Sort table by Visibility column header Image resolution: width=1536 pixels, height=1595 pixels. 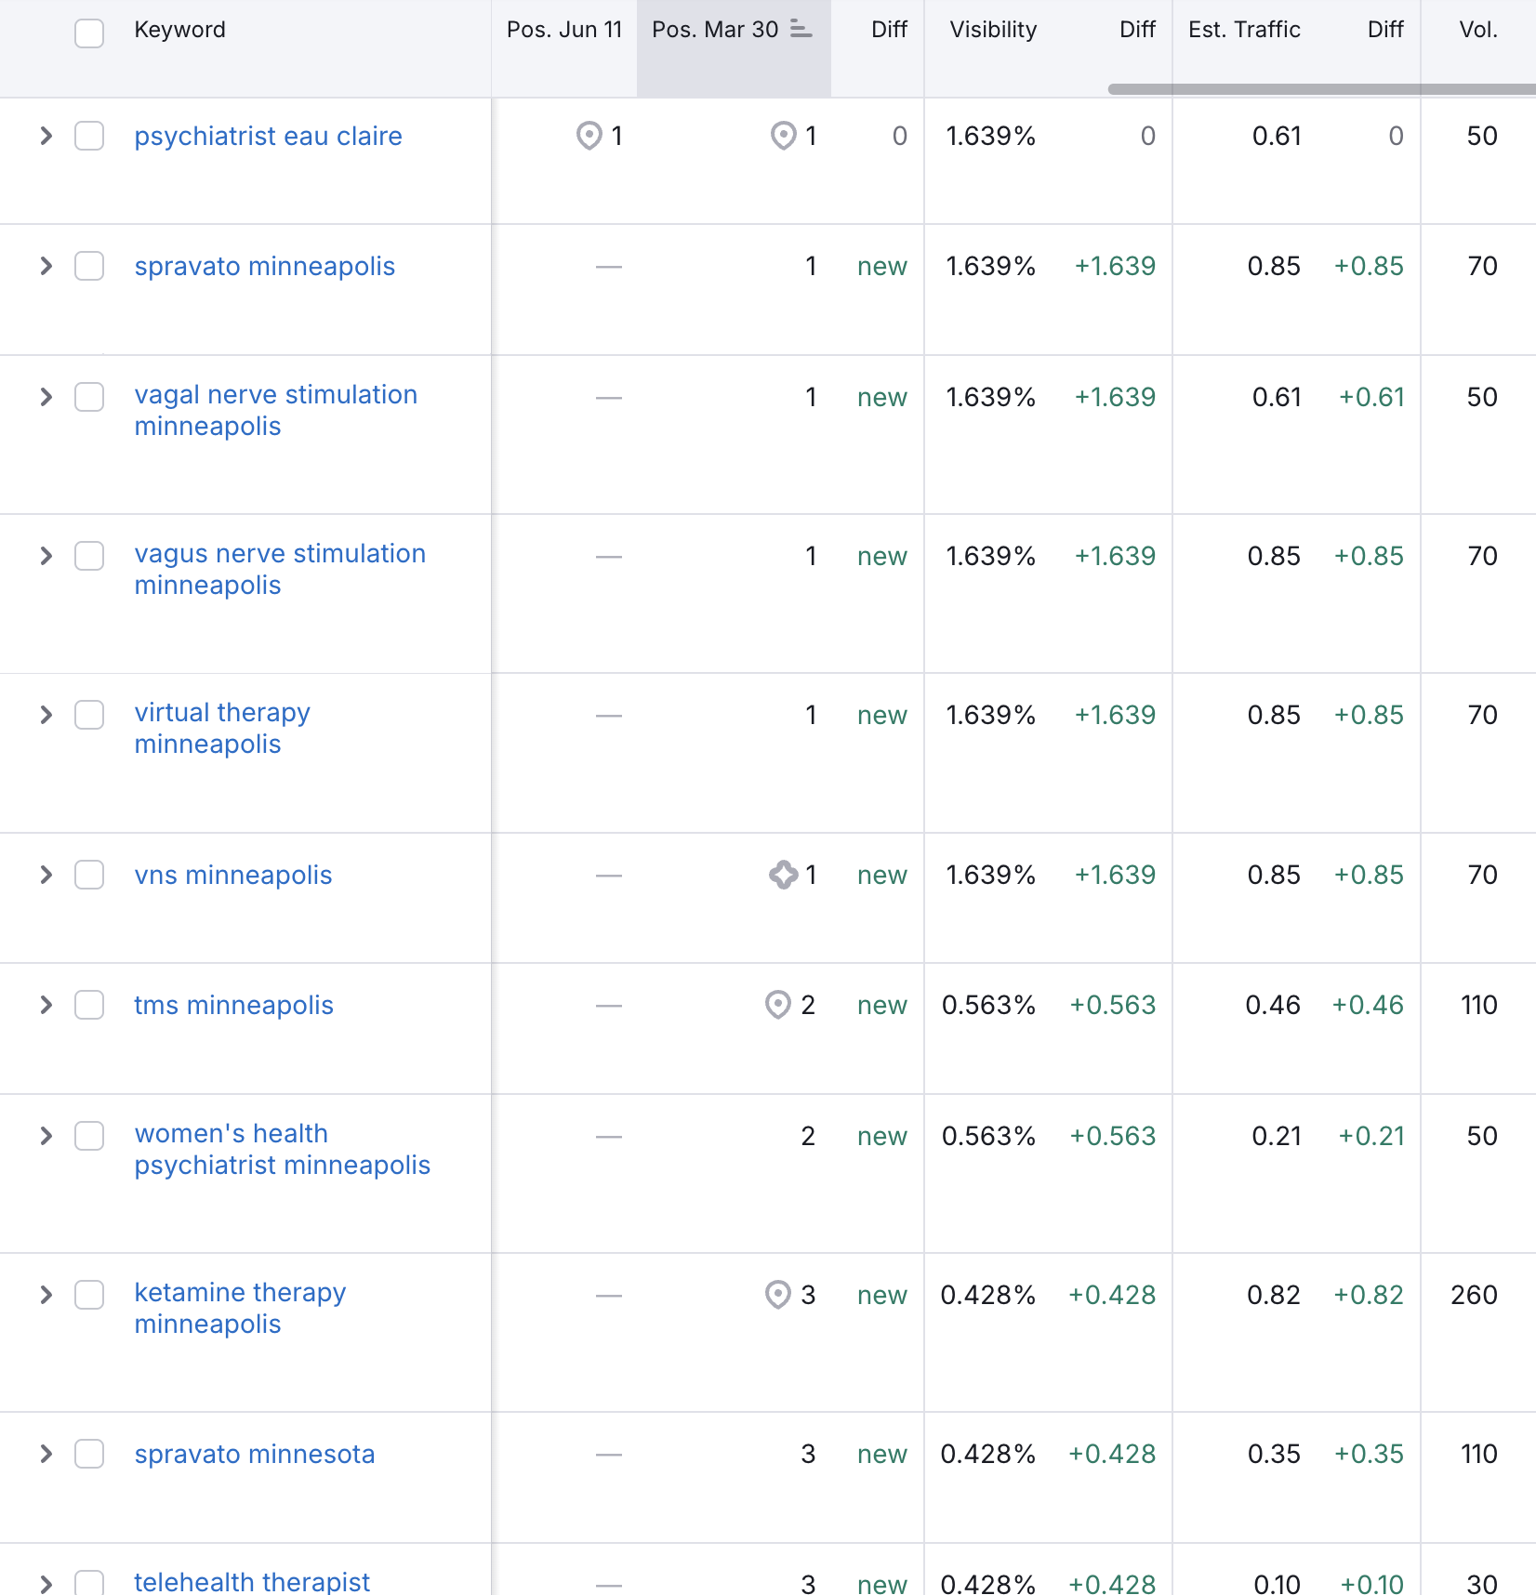992,30
